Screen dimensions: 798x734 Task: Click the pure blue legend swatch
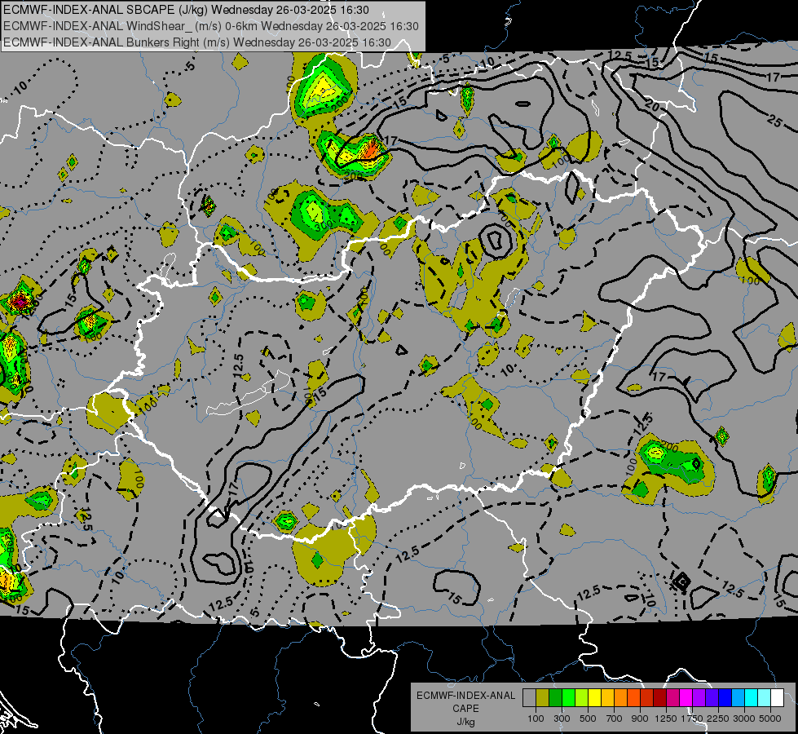[725, 698]
